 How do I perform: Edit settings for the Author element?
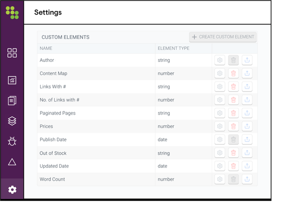[x=220, y=60]
